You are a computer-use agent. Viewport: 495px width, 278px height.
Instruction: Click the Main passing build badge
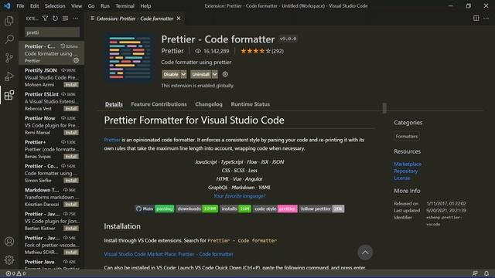click(155, 208)
